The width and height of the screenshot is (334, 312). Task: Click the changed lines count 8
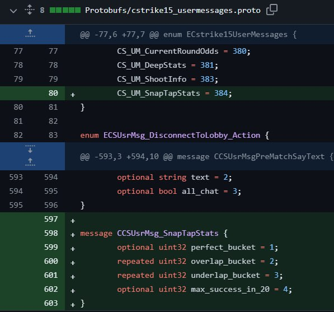coord(42,10)
